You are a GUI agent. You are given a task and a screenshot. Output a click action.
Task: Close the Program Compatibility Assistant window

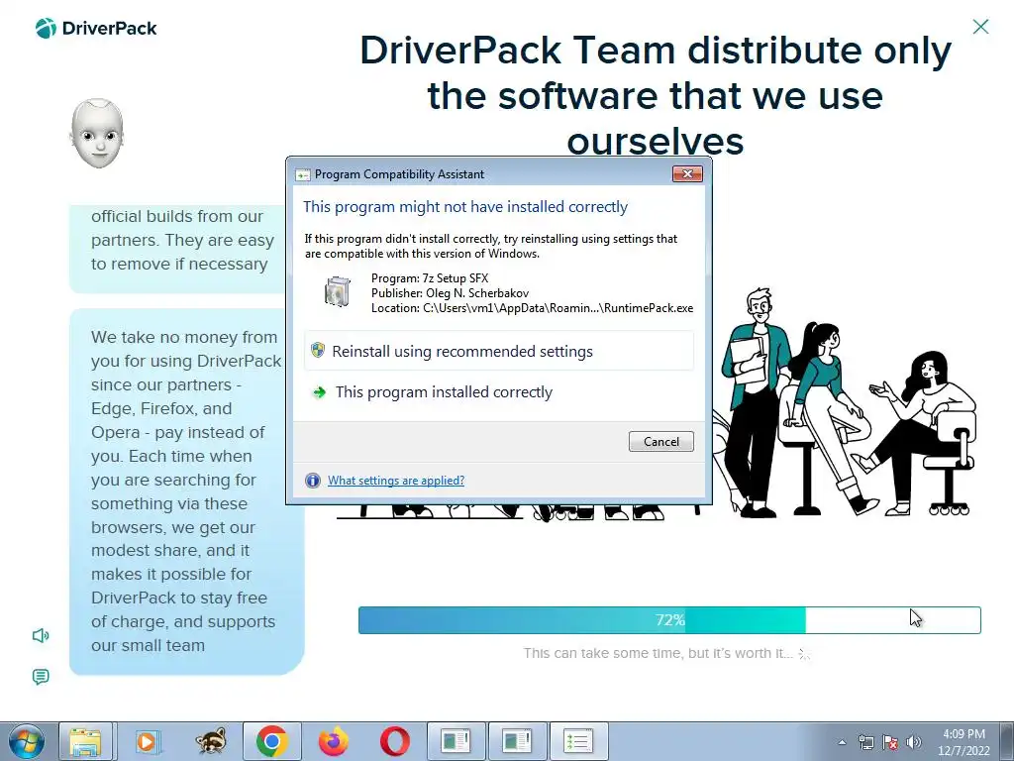tap(687, 173)
